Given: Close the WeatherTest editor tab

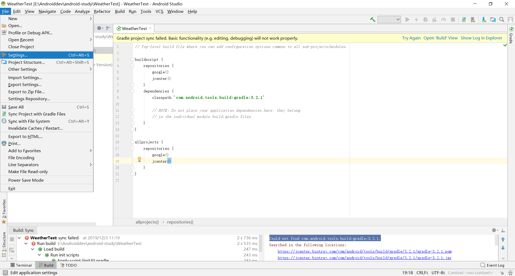Looking at the screenshot, I should pos(150,28).
